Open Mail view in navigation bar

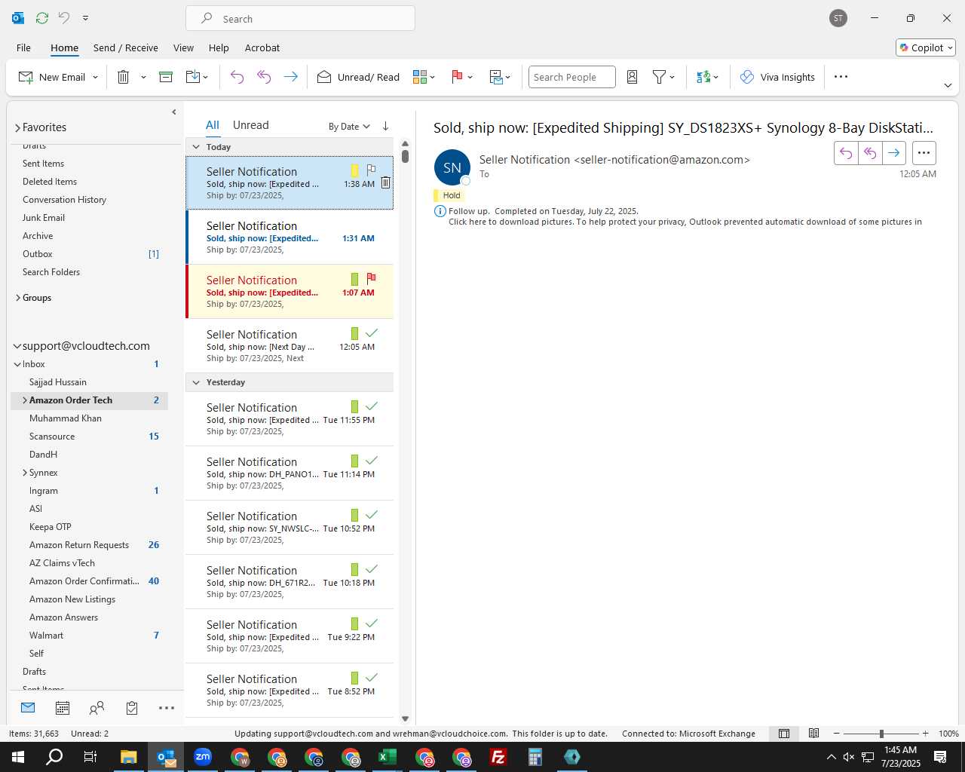coord(28,708)
